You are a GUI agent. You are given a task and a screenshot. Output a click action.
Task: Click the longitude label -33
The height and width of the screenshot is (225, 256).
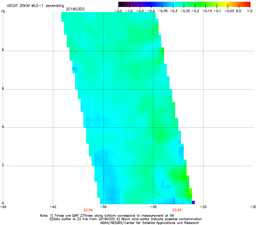[x=203, y=207]
